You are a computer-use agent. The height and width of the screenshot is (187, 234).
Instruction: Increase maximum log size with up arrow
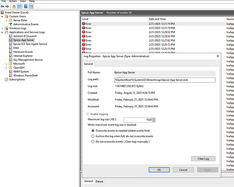(x=154, y=119)
